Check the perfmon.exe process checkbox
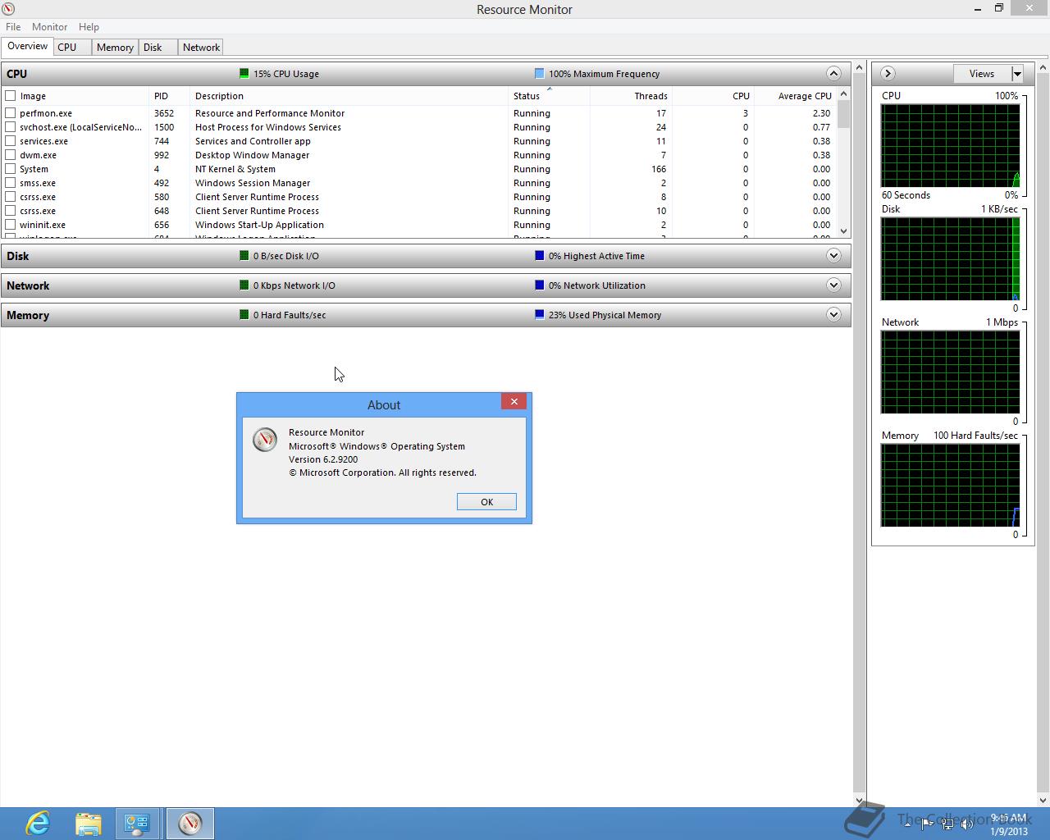1050x840 pixels. (x=11, y=112)
